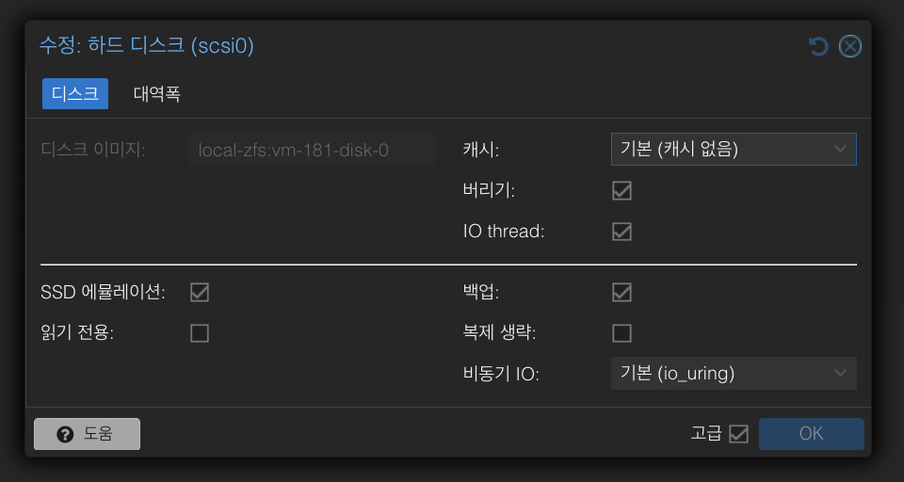Screen dimensions: 904x482
Task: Disable the IO thread checkbox
Action: [x=621, y=232]
